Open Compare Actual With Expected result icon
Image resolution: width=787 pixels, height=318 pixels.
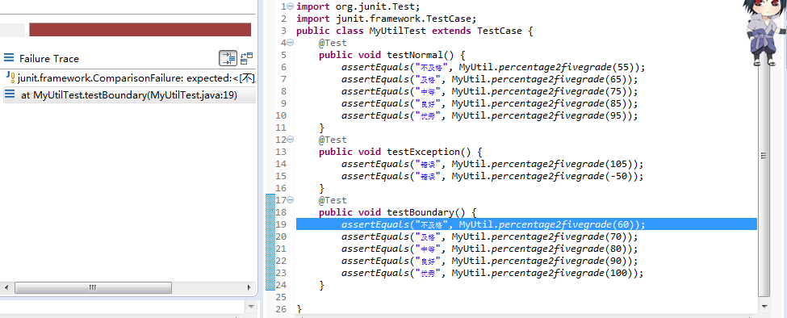(x=246, y=58)
